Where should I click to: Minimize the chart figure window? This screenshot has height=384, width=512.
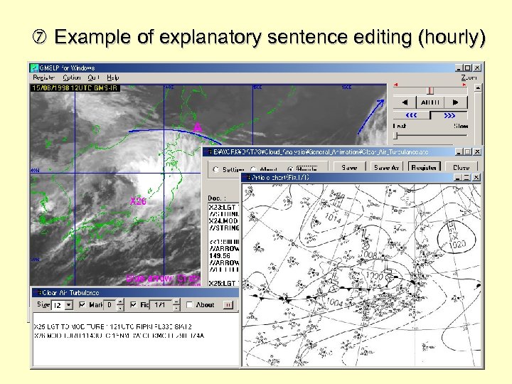(458, 177)
